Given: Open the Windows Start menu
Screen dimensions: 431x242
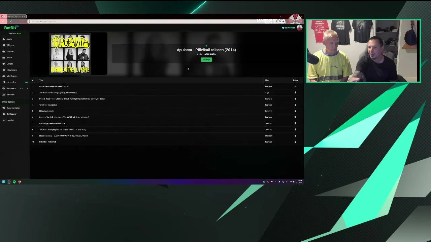Looking at the screenshot, I should pos(4,182).
